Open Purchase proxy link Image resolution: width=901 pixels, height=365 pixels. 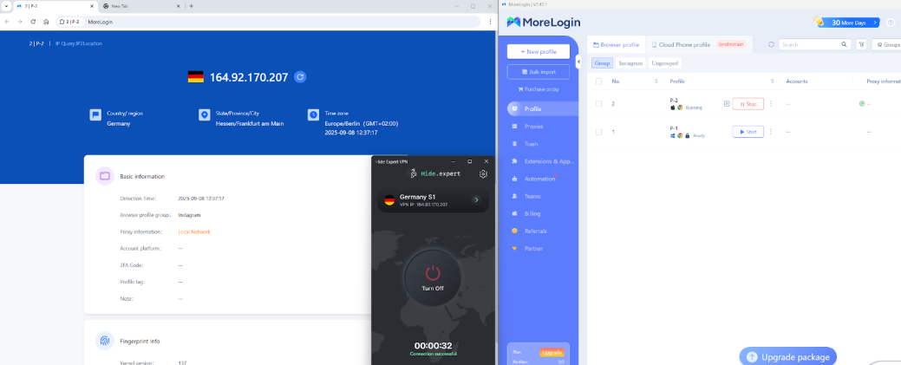pyautogui.click(x=539, y=89)
